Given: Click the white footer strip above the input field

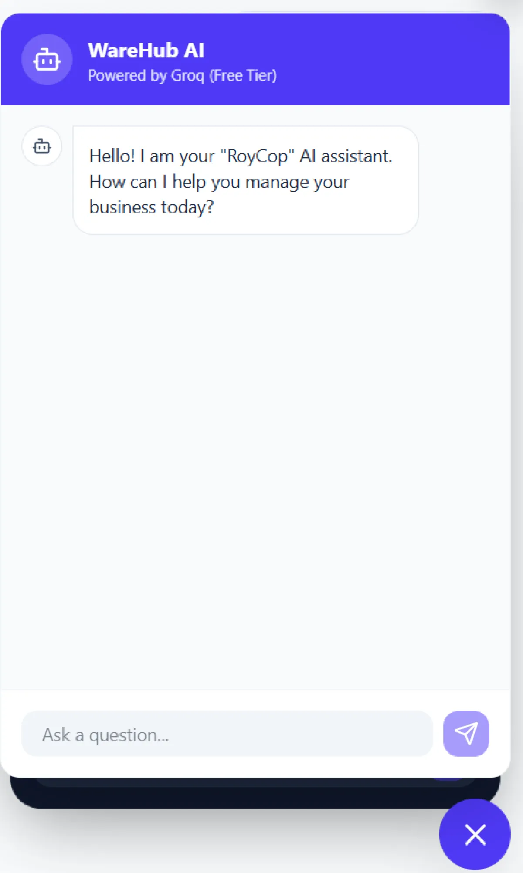Looking at the screenshot, I should coord(255,700).
